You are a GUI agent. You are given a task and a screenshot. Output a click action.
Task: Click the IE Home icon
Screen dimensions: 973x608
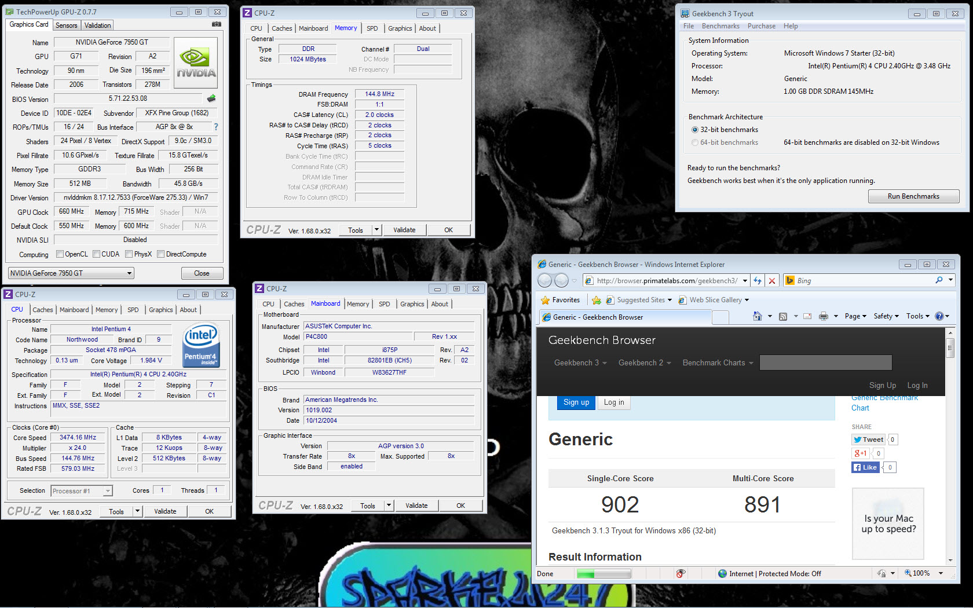(757, 316)
